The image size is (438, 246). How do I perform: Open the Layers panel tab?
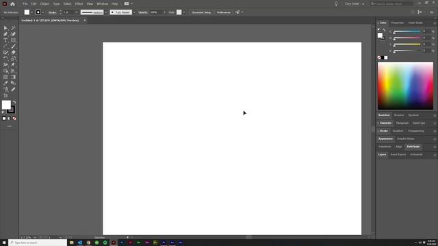coord(382,154)
